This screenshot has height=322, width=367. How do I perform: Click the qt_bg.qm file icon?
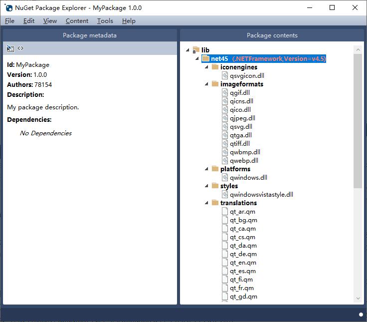click(x=225, y=220)
